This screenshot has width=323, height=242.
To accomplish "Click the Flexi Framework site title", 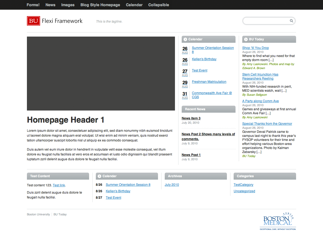I will click(62, 21).
